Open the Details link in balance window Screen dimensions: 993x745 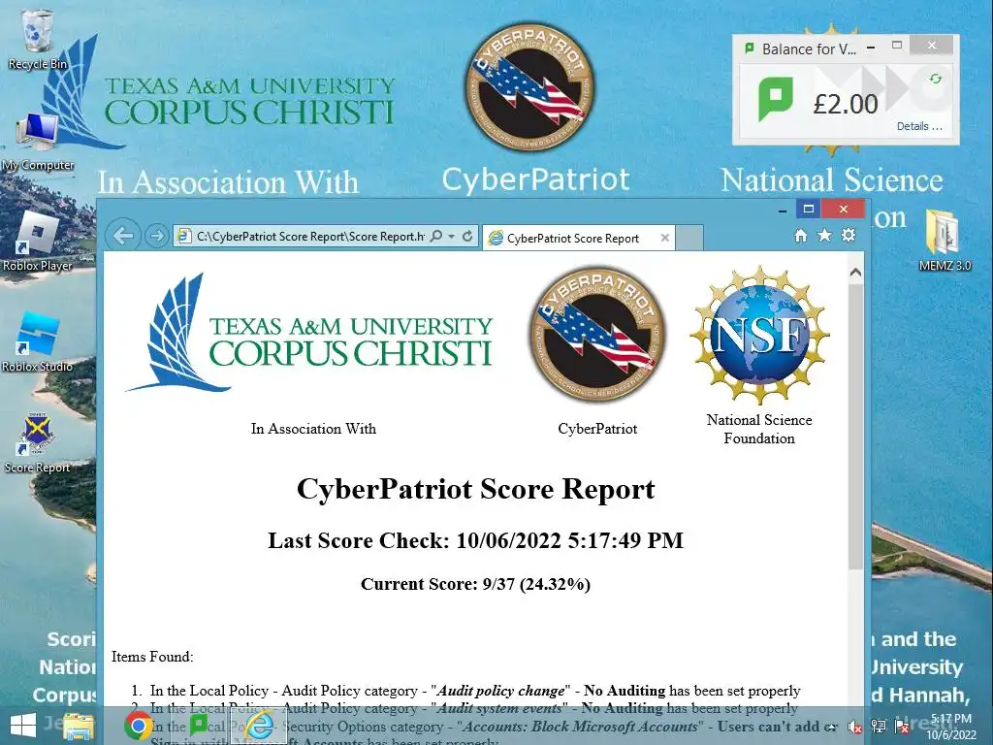coord(919,126)
